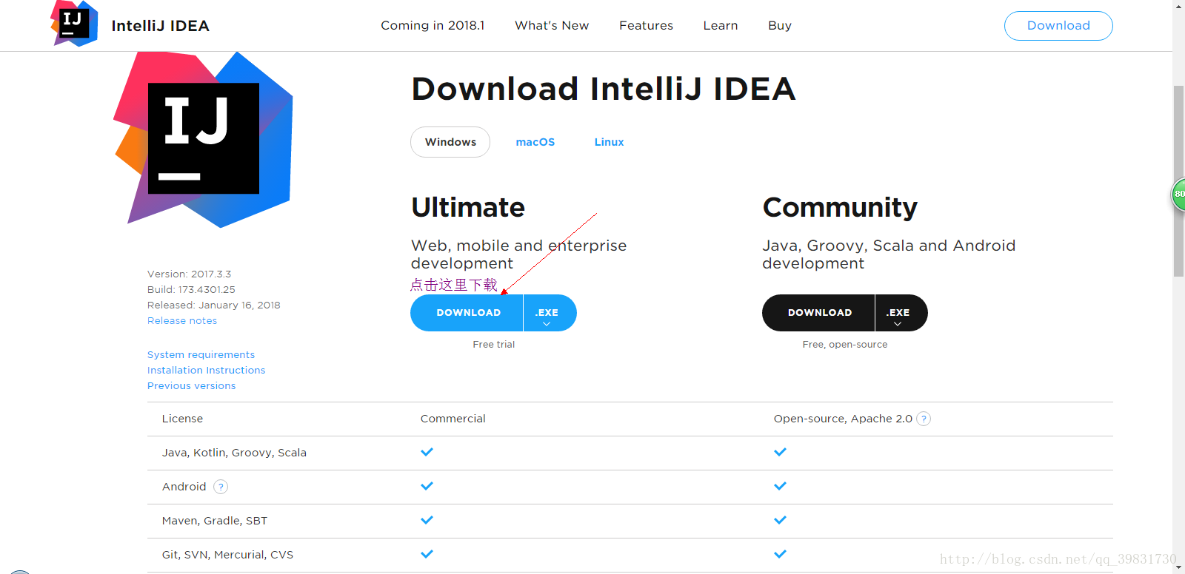Click 'License' row label
The height and width of the screenshot is (574, 1185).
tap(182, 419)
